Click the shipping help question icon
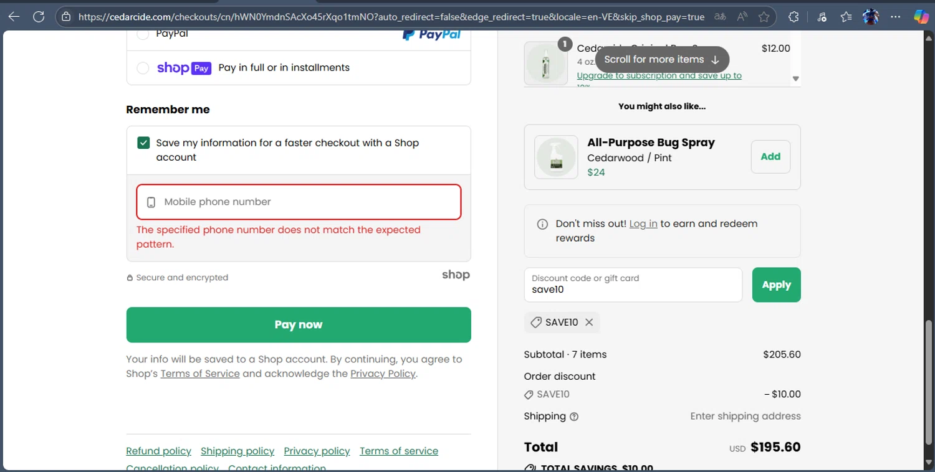935x472 pixels. (574, 417)
